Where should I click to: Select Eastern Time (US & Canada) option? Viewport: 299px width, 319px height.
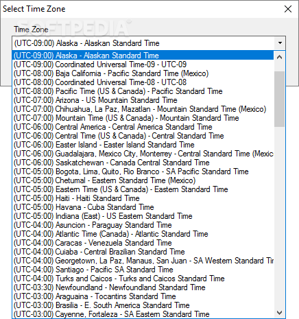tap(143, 189)
